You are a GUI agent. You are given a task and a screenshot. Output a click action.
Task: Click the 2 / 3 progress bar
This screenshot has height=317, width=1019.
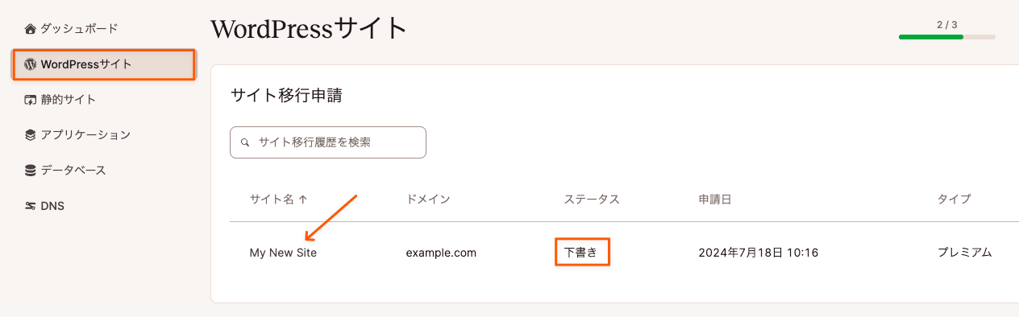pos(946,37)
